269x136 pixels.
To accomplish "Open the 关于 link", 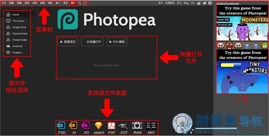I will coord(160,3).
